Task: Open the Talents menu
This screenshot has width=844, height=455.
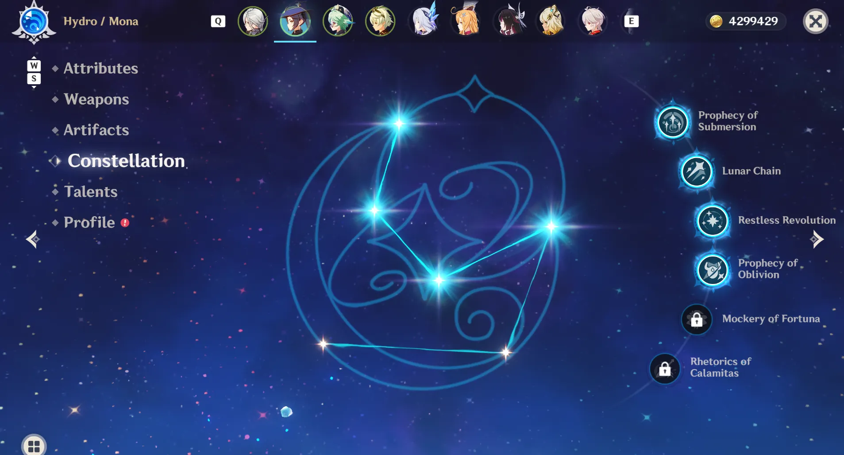Action: coord(91,191)
